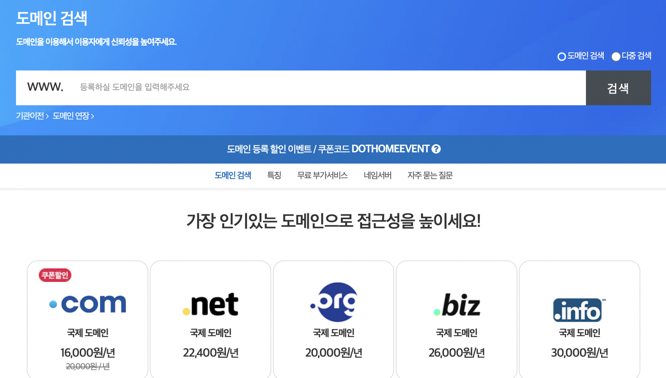
Task: Click the DOTHOMEEVENT coupon event banner text
Action: point(328,149)
